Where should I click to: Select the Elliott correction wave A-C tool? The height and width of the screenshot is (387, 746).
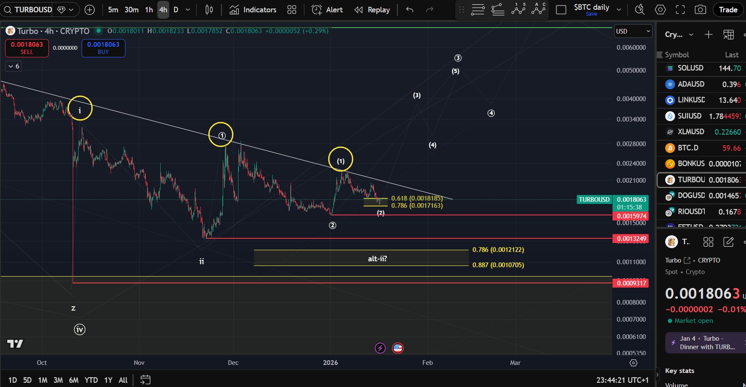tap(538, 9)
